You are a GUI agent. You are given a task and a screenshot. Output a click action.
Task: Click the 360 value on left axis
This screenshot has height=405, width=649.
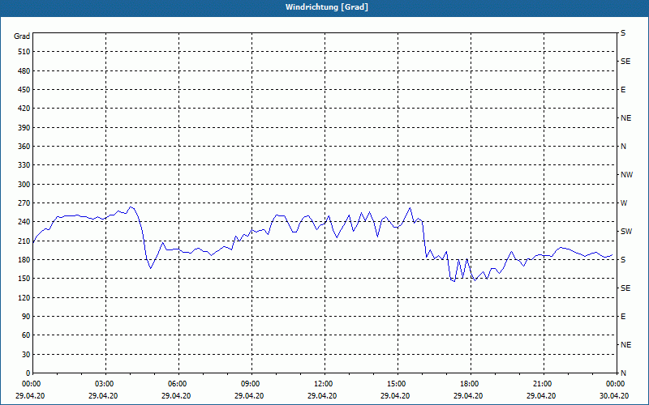pyautogui.click(x=24, y=147)
